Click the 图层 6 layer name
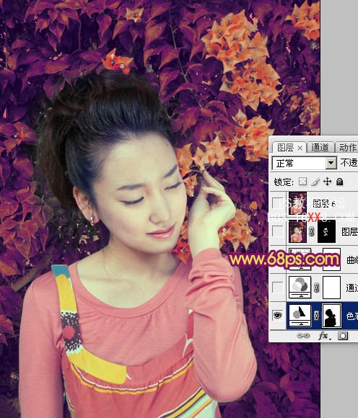358x418 pixels. click(x=324, y=204)
